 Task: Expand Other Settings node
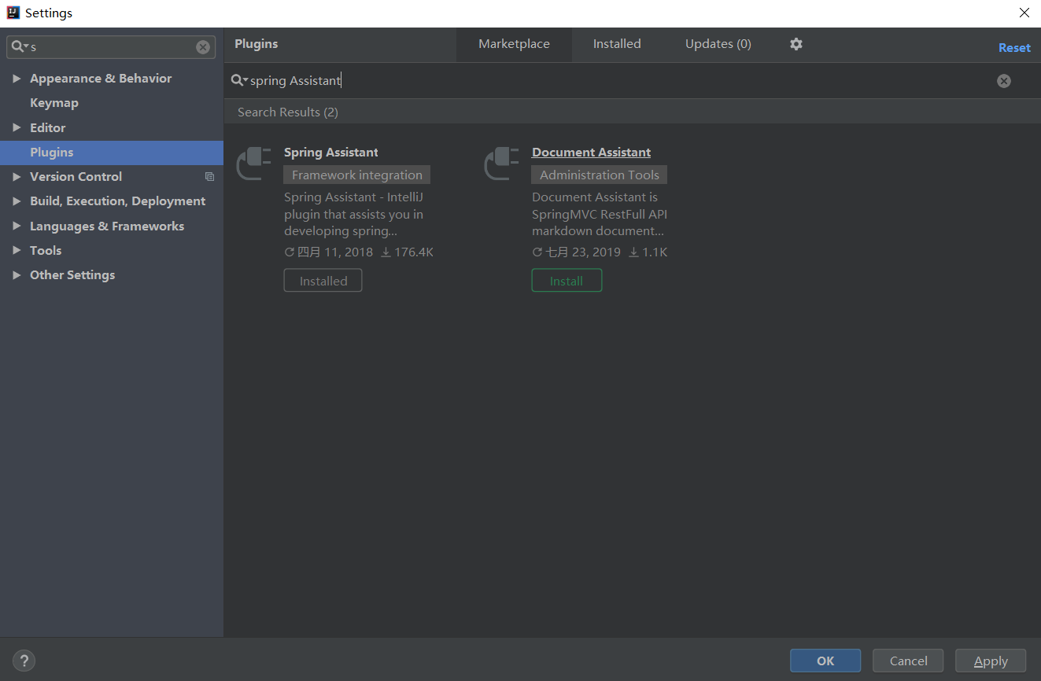[17, 275]
